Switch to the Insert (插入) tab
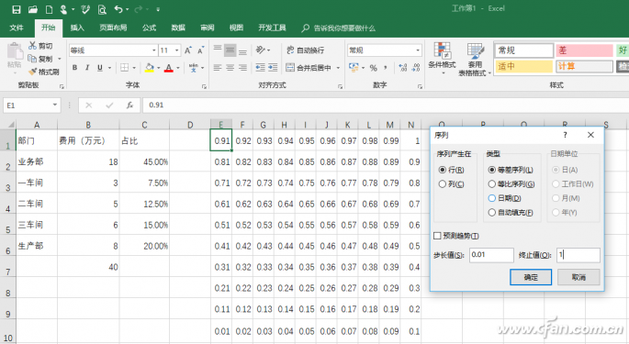629x344 pixels. (x=77, y=28)
